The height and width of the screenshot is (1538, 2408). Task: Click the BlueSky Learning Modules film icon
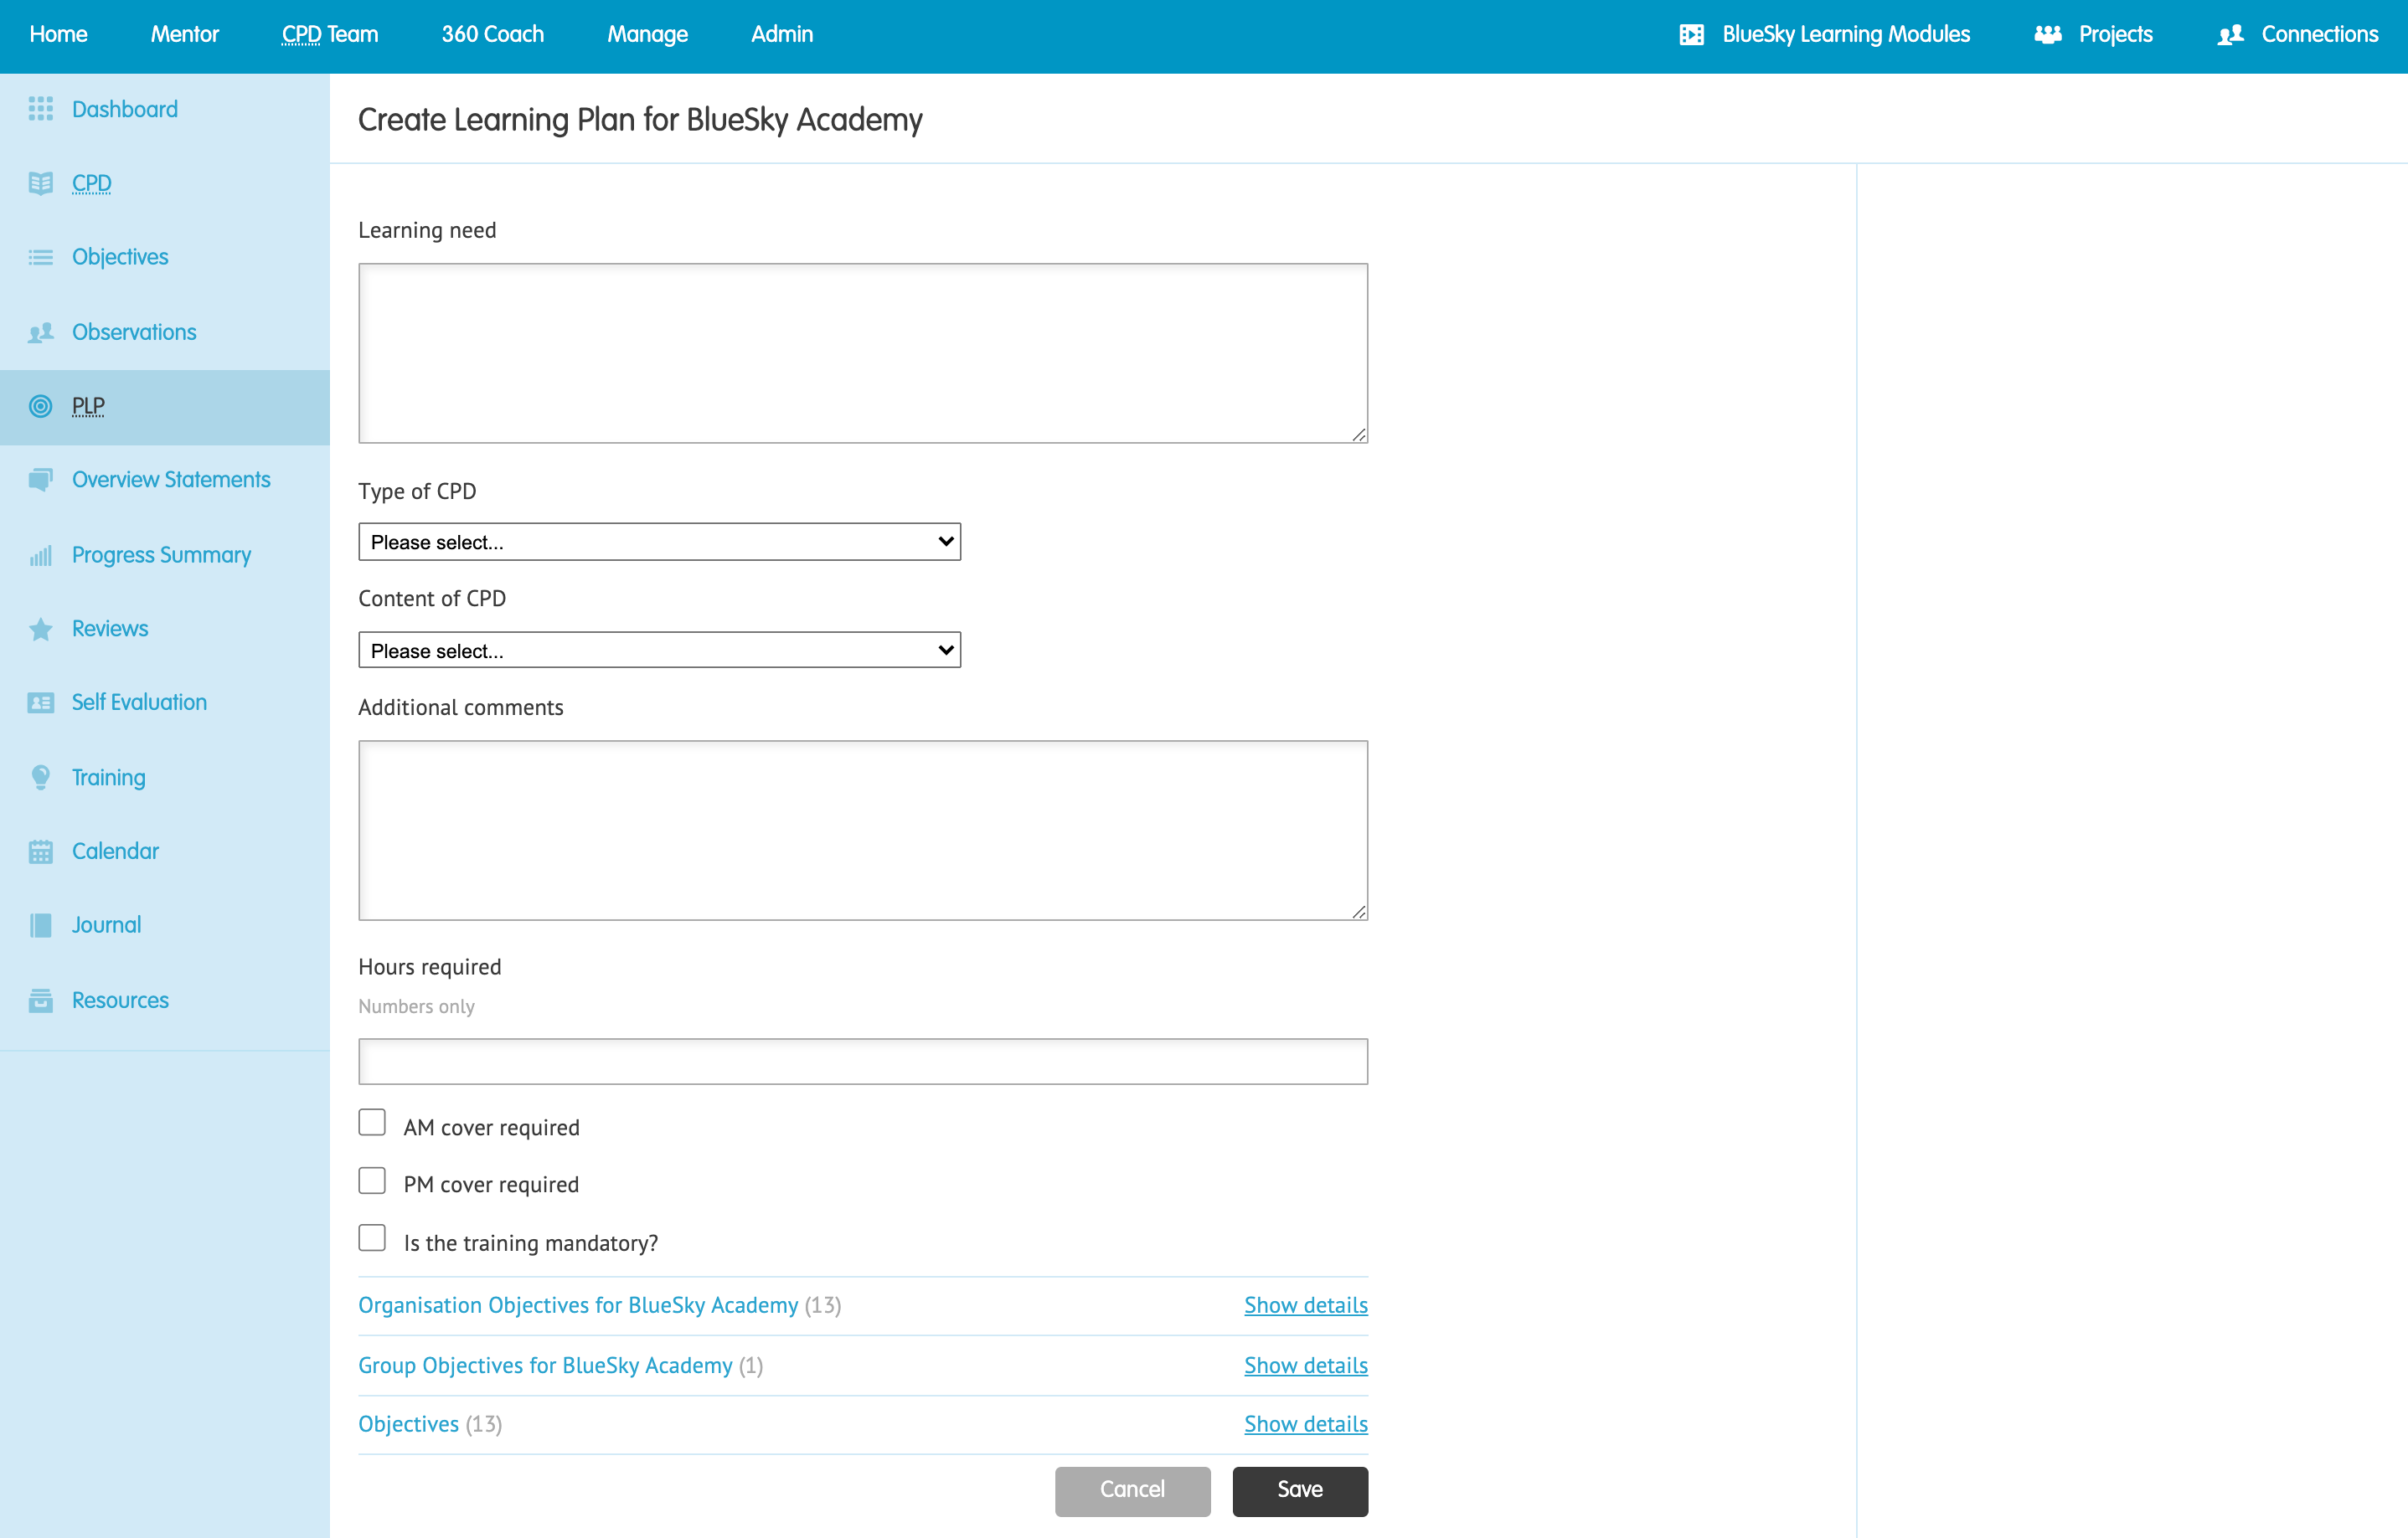(1691, 35)
